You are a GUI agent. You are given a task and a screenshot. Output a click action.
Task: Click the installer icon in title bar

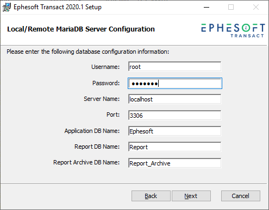tap(7, 7)
